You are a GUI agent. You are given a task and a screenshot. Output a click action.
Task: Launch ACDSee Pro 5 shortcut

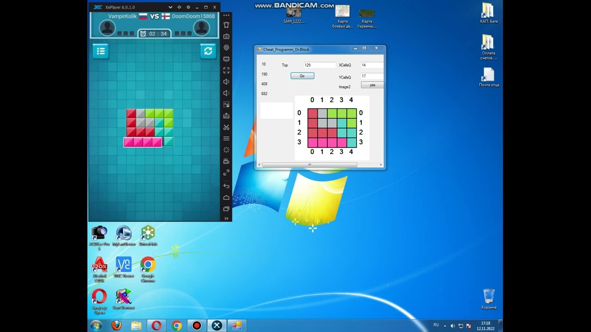(x=99, y=238)
